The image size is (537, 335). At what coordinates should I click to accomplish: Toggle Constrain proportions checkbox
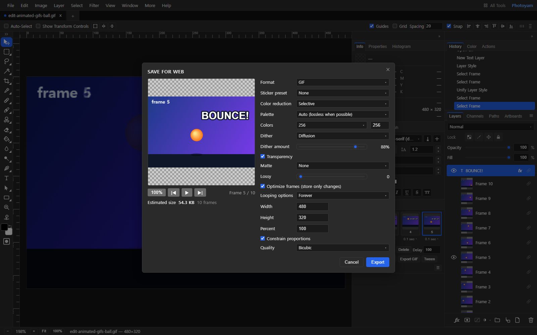pyautogui.click(x=262, y=239)
